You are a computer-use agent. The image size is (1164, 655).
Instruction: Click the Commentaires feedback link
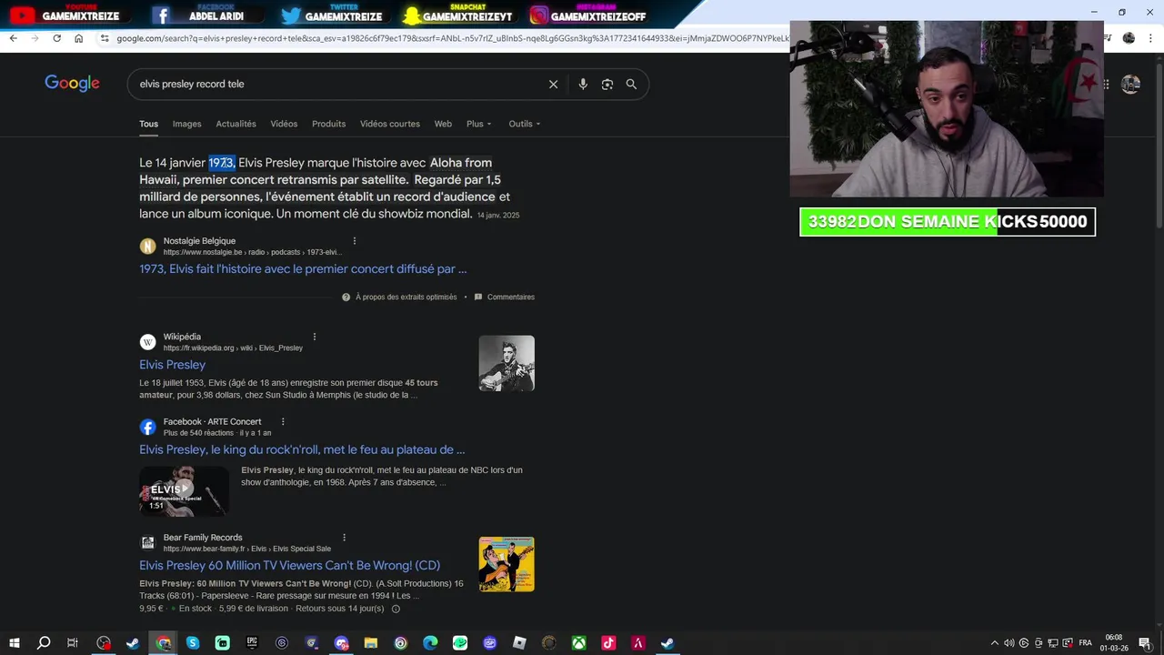(x=510, y=297)
